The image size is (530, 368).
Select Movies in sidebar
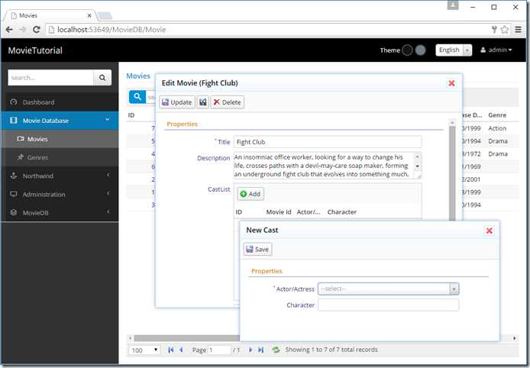pos(60,139)
